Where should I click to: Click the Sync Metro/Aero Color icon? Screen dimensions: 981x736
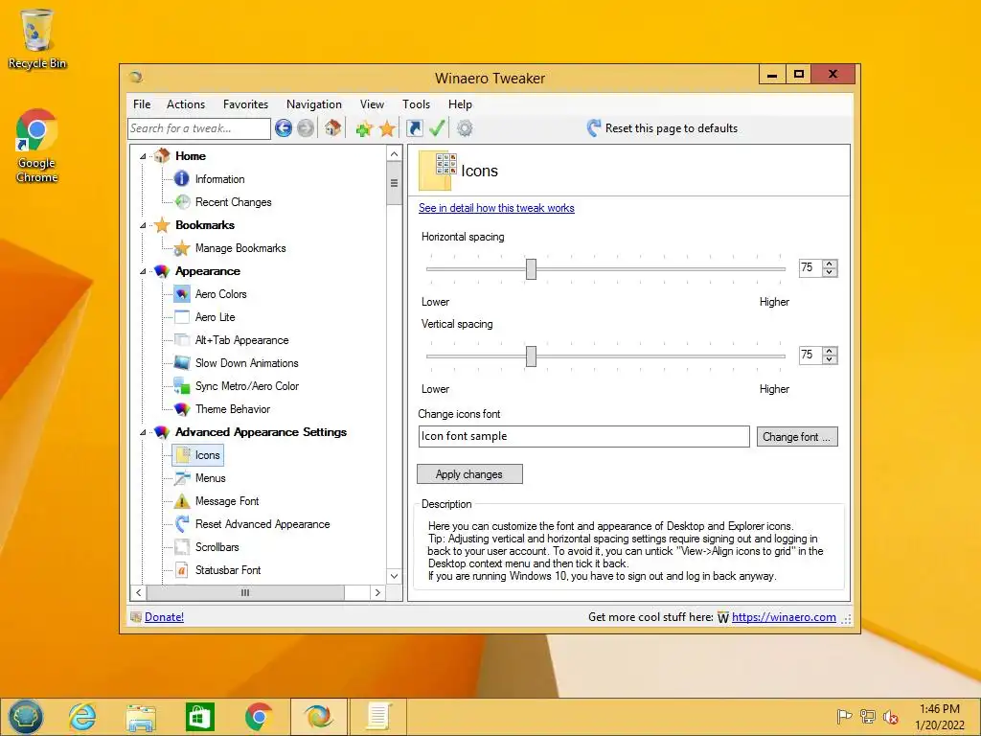pos(182,386)
